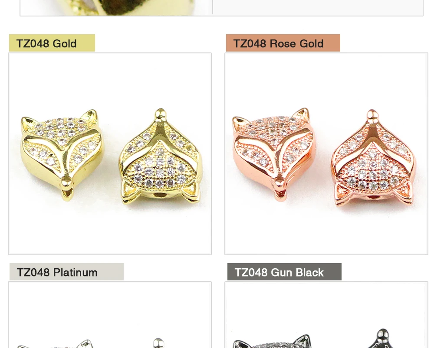
Task: Click the platinum bead tip on right
Action: 158,343
